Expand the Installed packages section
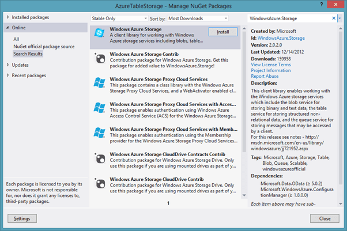The width and height of the screenshot is (347, 231). (7, 18)
